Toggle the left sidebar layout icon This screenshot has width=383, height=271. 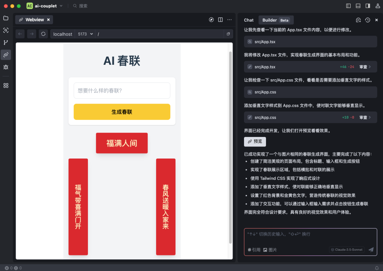[x=348, y=6]
